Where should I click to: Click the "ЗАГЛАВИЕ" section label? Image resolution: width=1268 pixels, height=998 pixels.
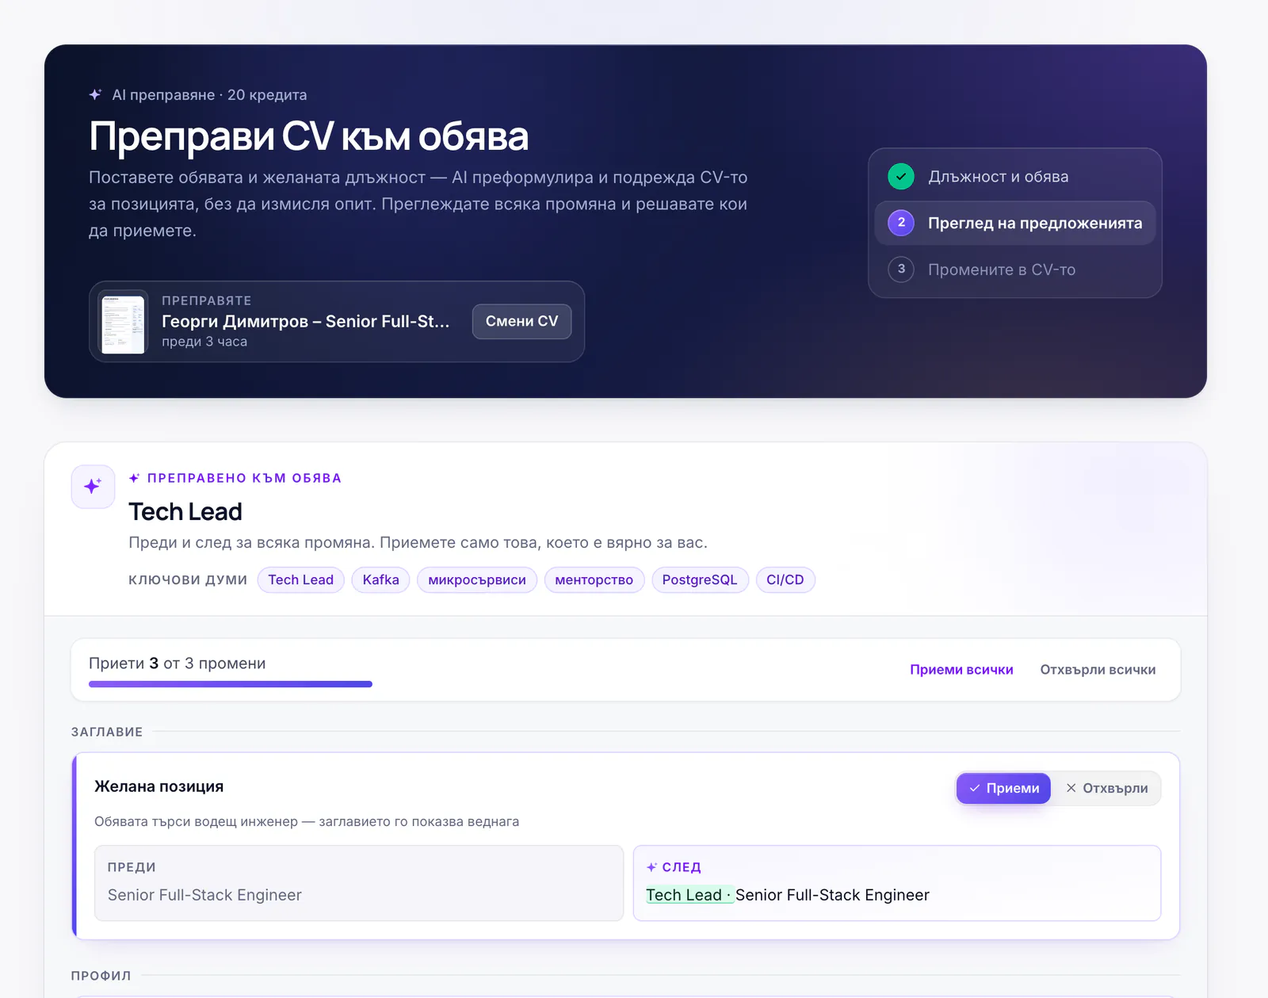(107, 732)
